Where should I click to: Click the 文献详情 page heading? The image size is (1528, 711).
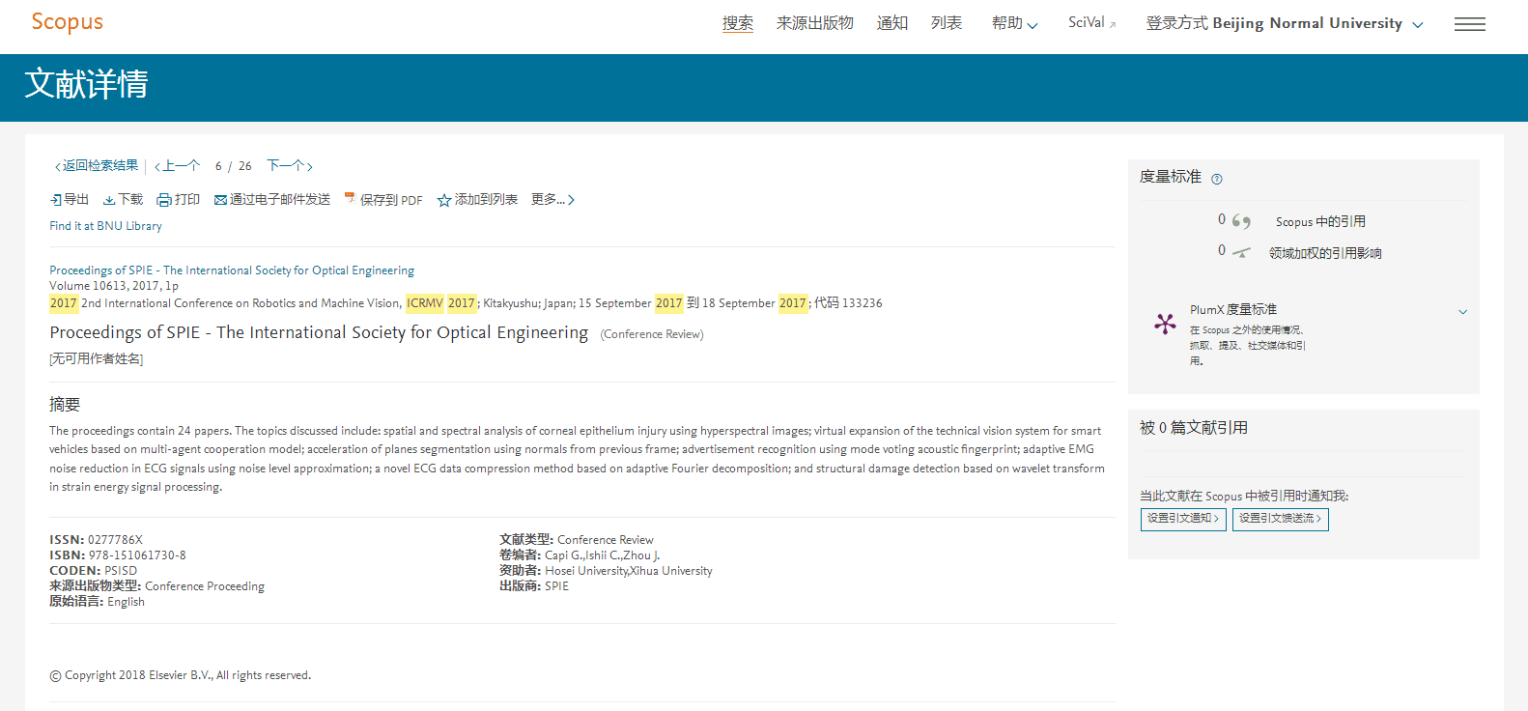[x=86, y=84]
